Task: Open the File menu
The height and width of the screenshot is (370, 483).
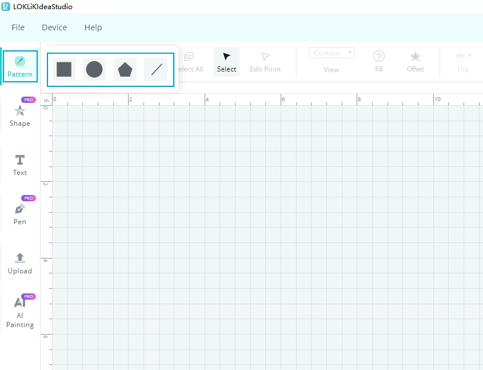Action: 18,27
